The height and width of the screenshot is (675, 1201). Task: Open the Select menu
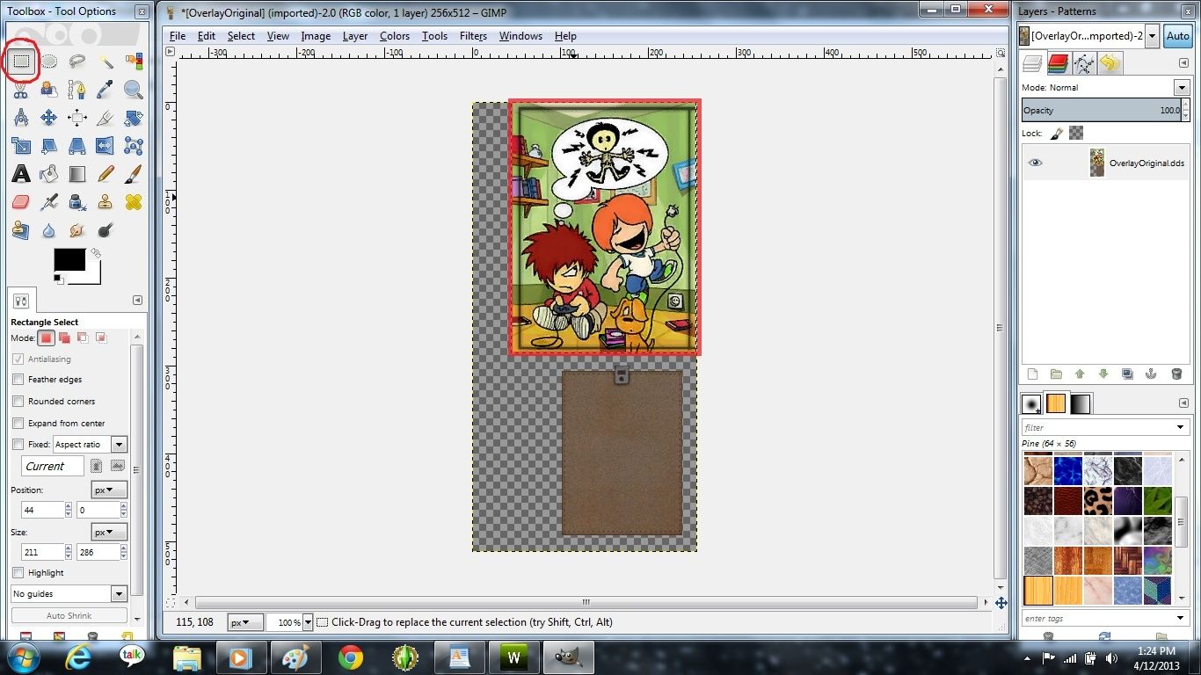[241, 36]
